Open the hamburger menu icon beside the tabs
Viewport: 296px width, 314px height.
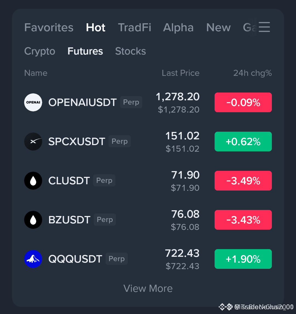tap(264, 27)
